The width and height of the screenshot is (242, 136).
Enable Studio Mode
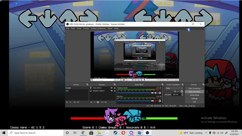(x=194, y=95)
